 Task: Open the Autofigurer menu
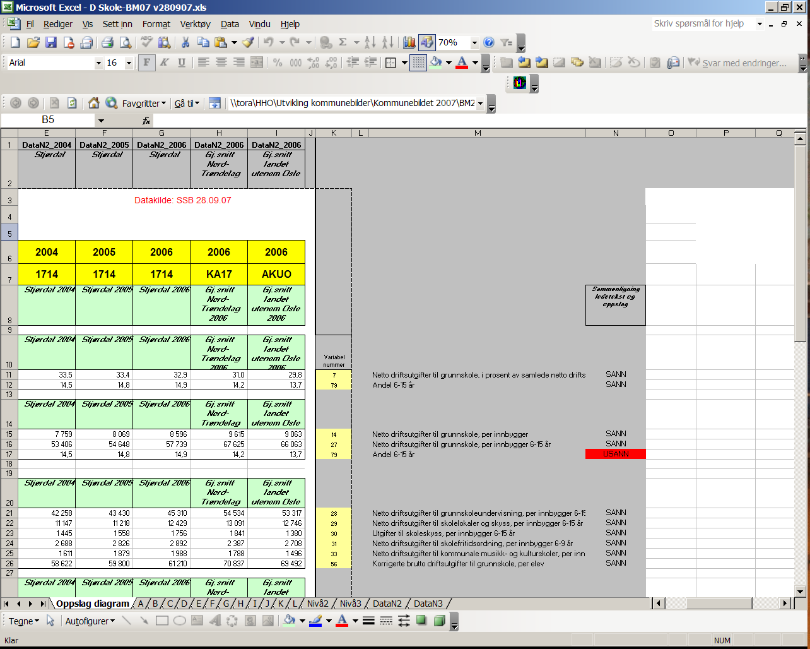90,621
